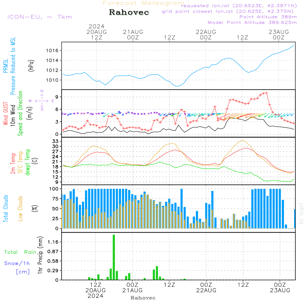Click the bottom axis "00Z 23AUG" label
The width and height of the screenshot is (308, 308).
(280, 288)
